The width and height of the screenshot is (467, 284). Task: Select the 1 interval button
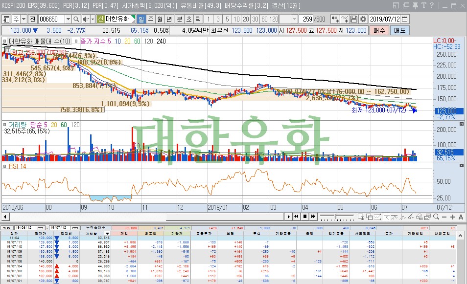click(209, 20)
